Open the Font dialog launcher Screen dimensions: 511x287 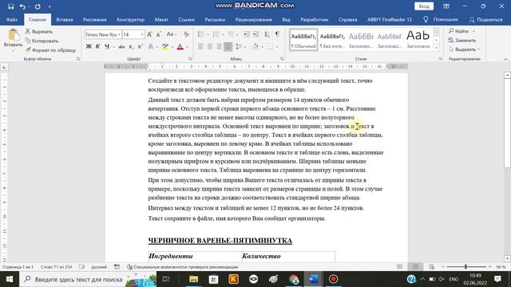[190, 59]
